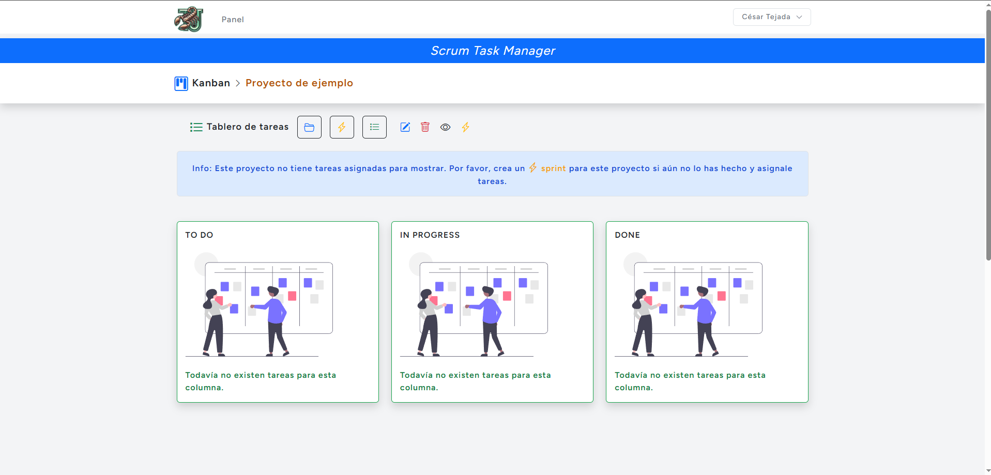Delete the project via the trash icon
991x475 pixels.
425,127
